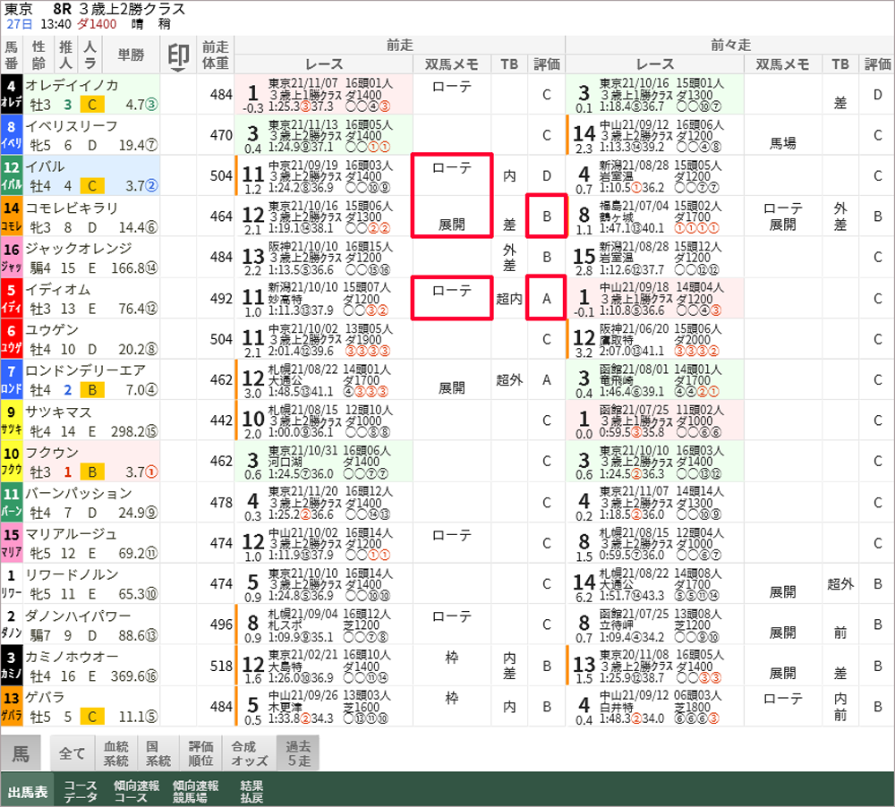Viewport: 895px width, 807px height.
Task: Open horse ダノンハイパワー
Action: click(78, 616)
